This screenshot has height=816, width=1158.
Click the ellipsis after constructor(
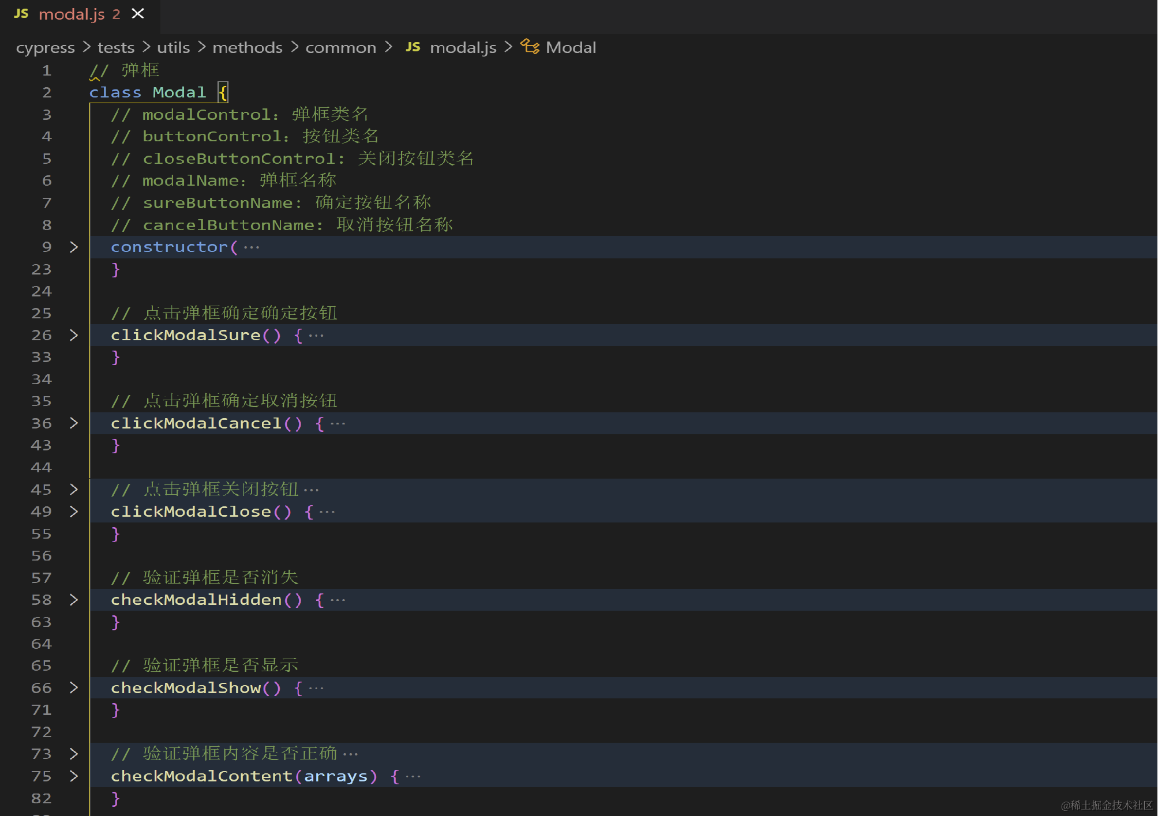coord(252,247)
